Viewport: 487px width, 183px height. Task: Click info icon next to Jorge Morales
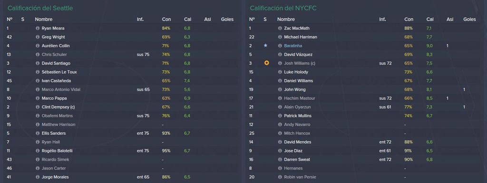coord(38,177)
